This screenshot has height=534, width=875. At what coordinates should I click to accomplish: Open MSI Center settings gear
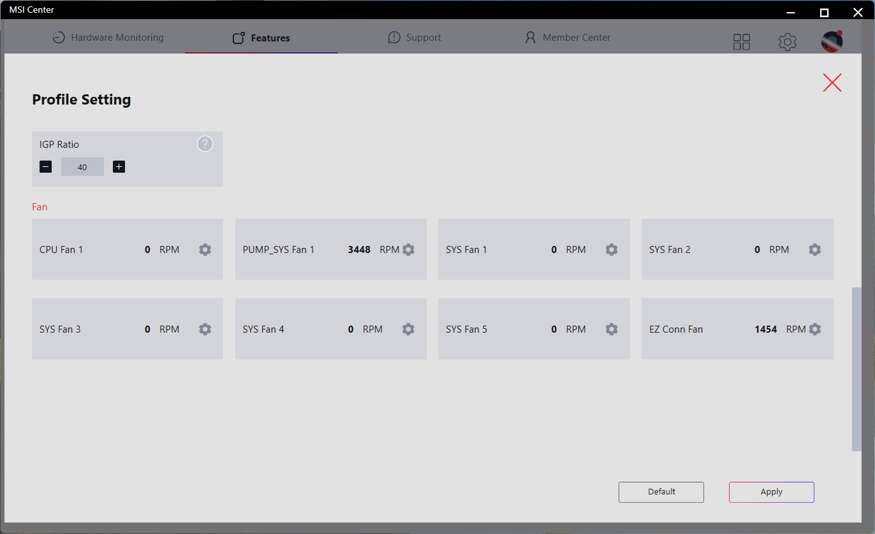788,42
